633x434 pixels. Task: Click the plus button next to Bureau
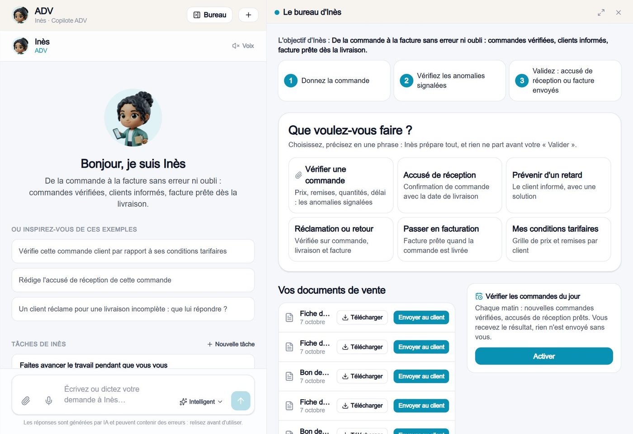coord(248,15)
